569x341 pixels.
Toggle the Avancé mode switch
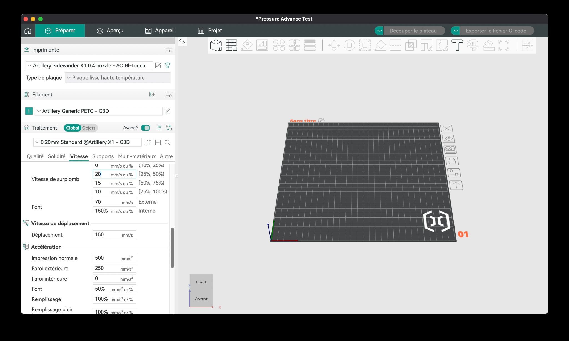(146, 128)
